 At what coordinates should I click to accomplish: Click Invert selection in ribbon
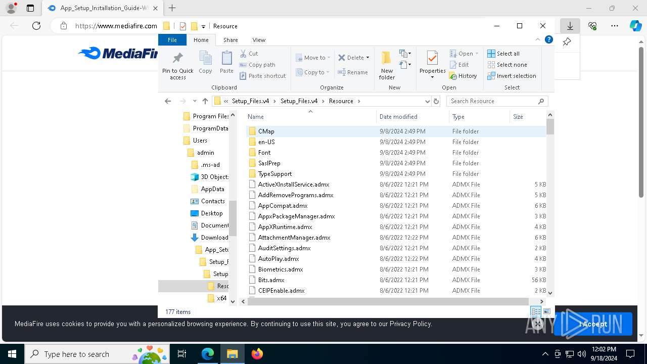coord(512,76)
